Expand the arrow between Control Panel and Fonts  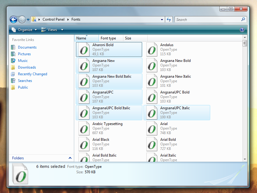click(68, 19)
